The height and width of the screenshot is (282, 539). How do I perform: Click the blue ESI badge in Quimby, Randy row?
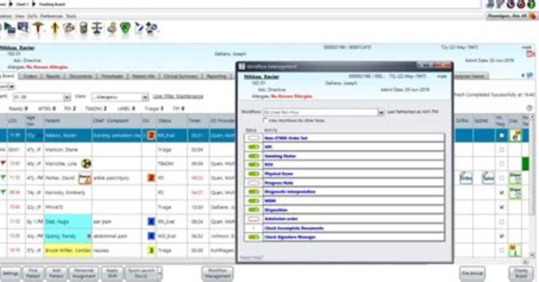click(x=151, y=236)
